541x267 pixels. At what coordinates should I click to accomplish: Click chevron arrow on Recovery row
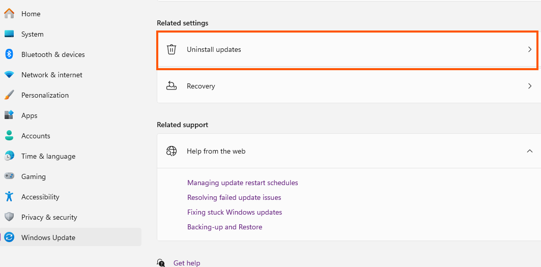point(530,86)
